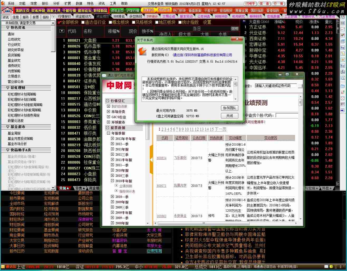
Task: Click the blue folder icon in the right toolbar
Action: (343, 86)
